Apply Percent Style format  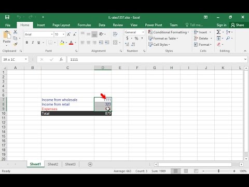136,38
